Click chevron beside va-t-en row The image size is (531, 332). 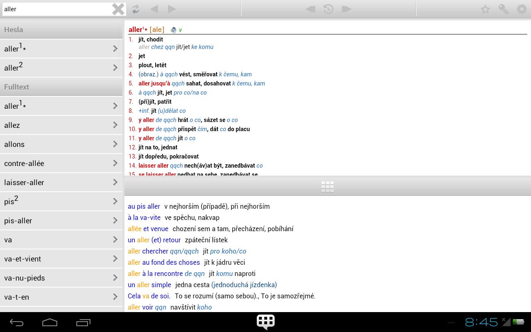(115, 297)
